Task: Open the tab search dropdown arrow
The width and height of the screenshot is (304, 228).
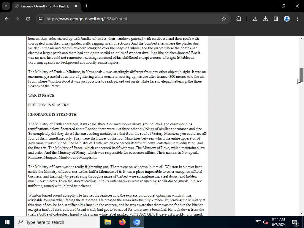Action: [6, 6]
